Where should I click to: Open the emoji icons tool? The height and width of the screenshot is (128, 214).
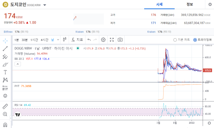pos(5,96)
